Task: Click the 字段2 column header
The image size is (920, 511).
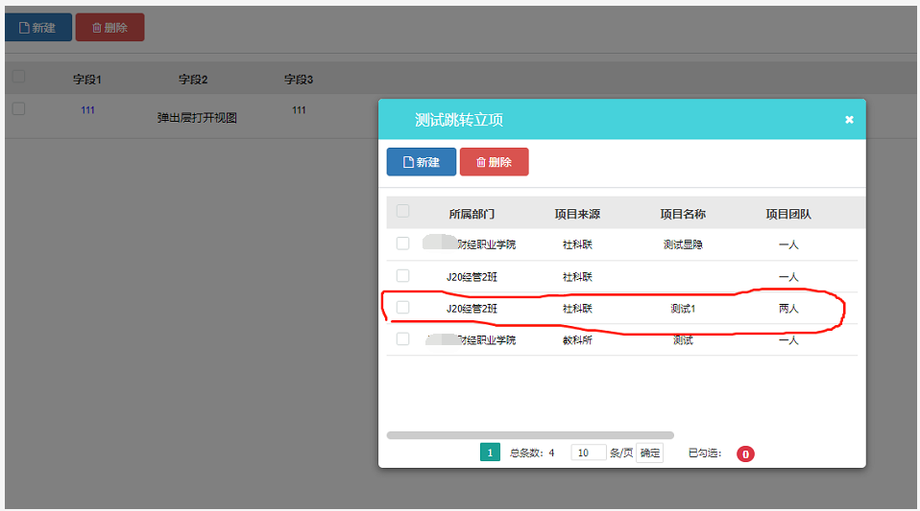Action: 193,80
